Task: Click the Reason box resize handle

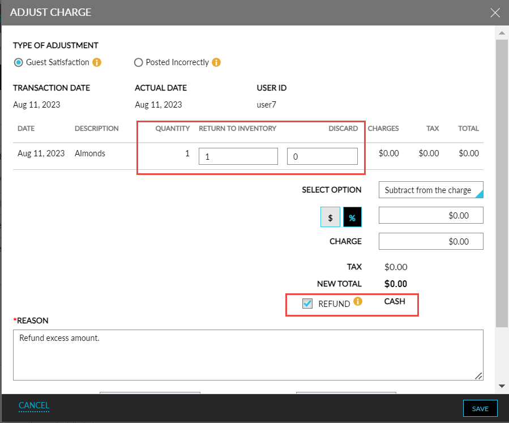Action: 478,376
